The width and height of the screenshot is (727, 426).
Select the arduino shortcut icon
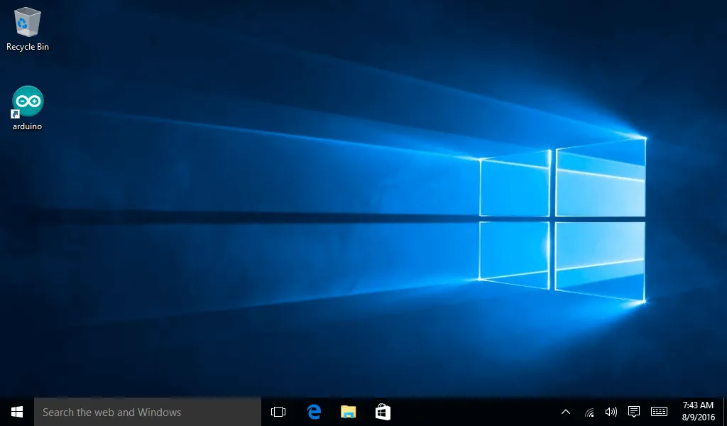point(28,102)
